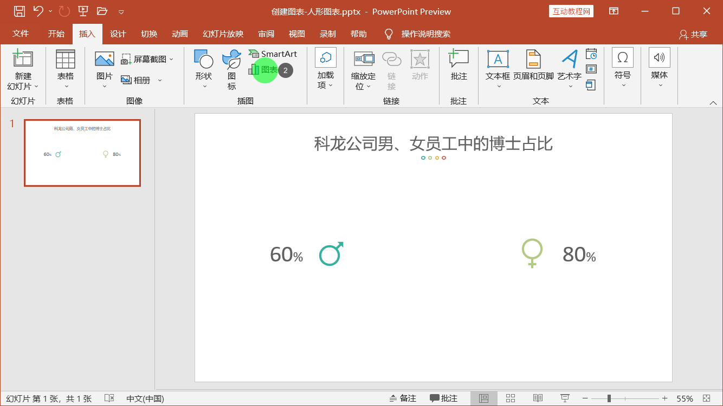
Task: Insert object icon in 文本 group
Action: tap(591, 85)
